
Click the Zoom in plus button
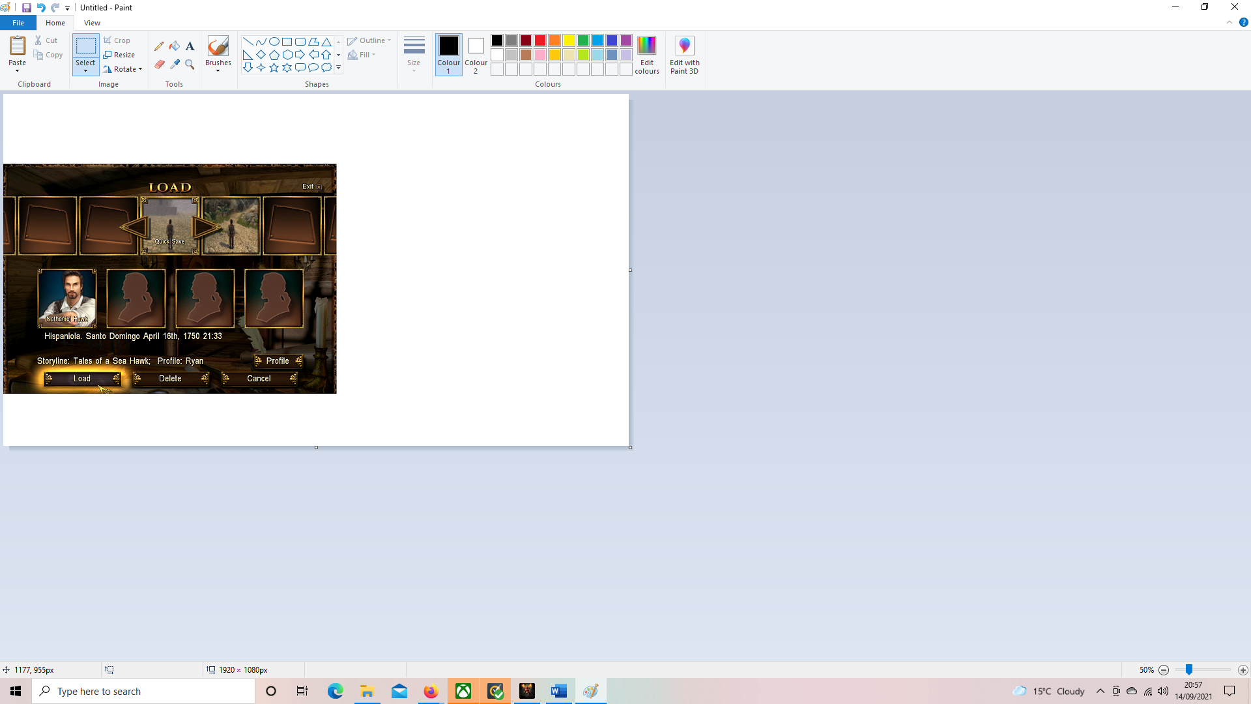coord(1243,669)
